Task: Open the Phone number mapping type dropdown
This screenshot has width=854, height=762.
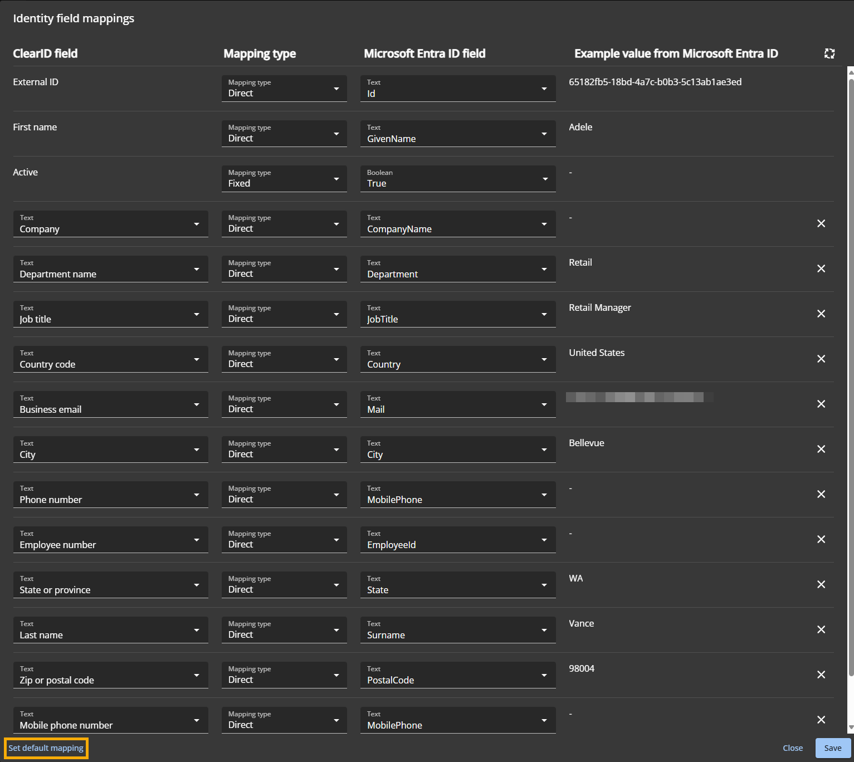Action: point(284,495)
